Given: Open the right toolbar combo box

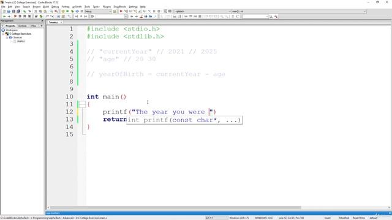Looking at the screenshot, I should click(x=255, y=16).
